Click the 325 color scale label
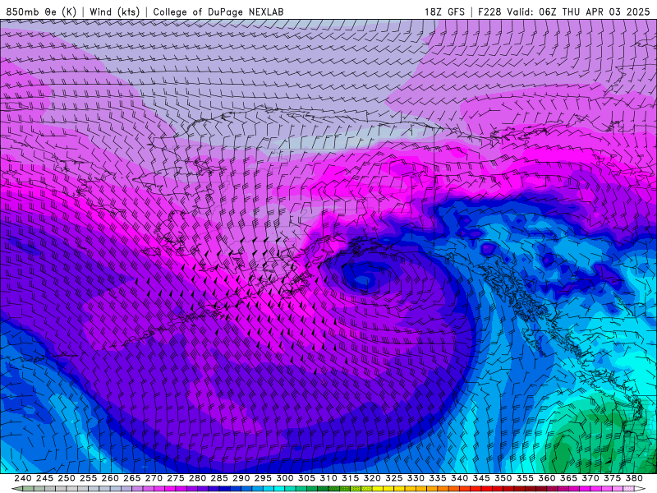Image resolution: width=657 pixels, height=493 pixels. tap(394, 478)
